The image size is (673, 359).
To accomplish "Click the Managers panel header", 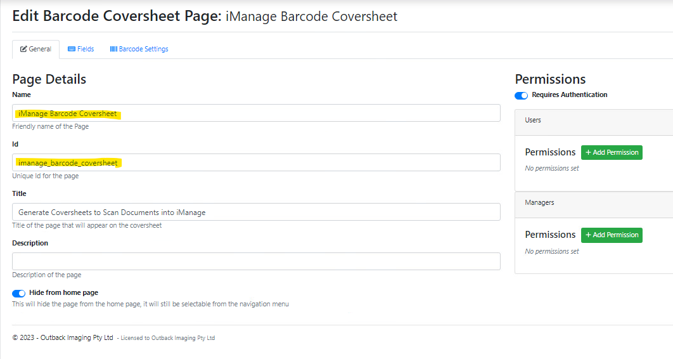I will point(594,203).
